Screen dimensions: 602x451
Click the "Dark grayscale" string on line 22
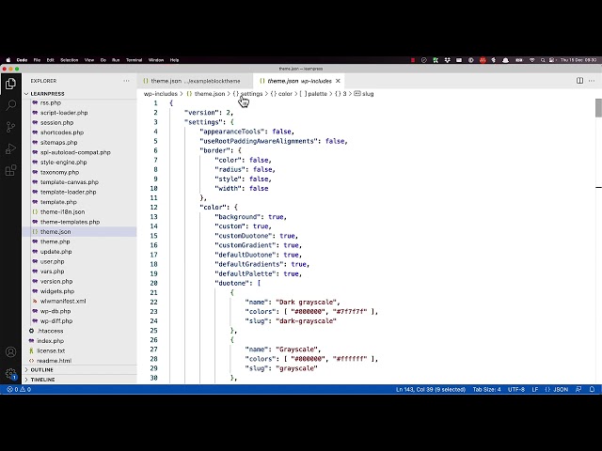(306, 302)
